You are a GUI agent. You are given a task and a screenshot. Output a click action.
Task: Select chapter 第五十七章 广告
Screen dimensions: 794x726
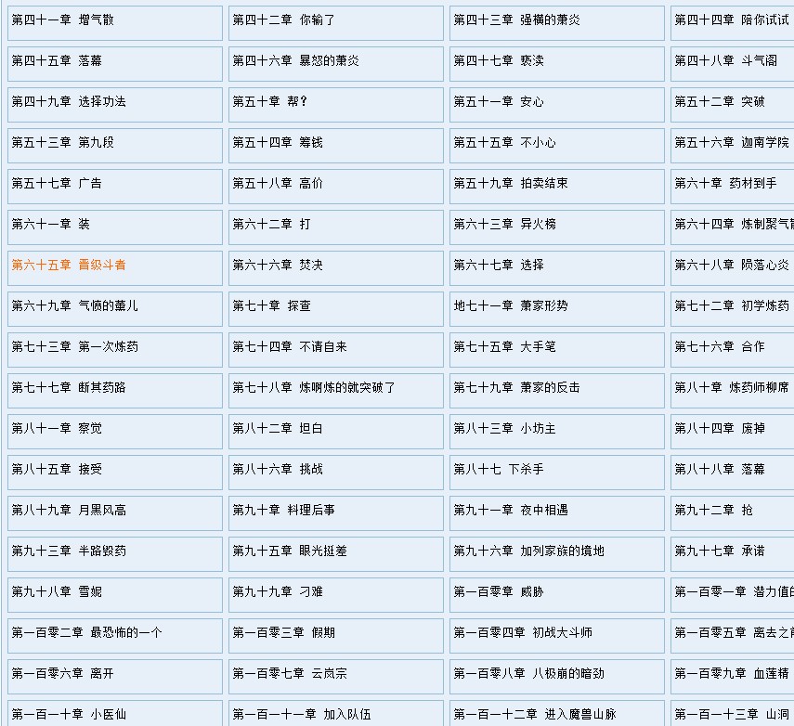point(57,184)
